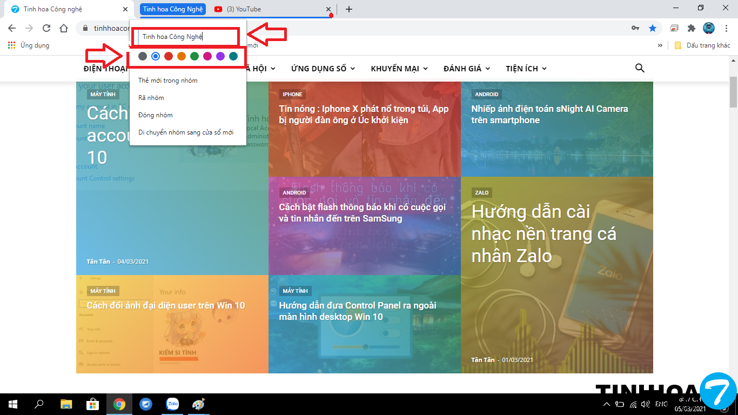
Task: Click the Home page icon
Action: click(x=64, y=28)
